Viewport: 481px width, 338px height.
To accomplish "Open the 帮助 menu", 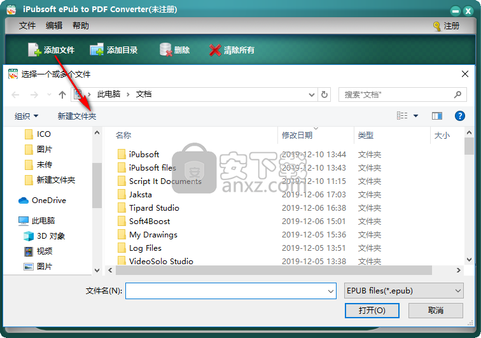I will pyautogui.click(x=81, y=25).
